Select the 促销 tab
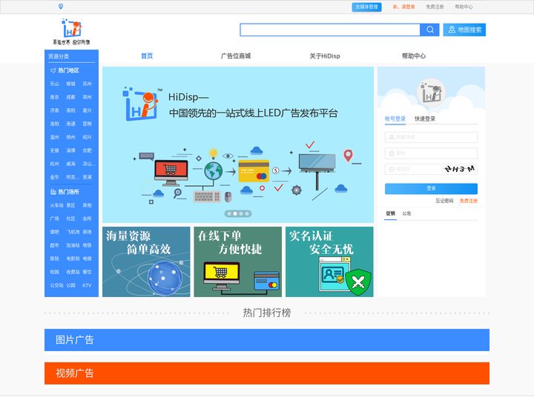This screenshot has width=534, height=400. click(390, 213)
